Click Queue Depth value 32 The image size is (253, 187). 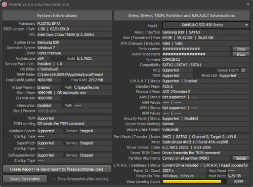243,70
